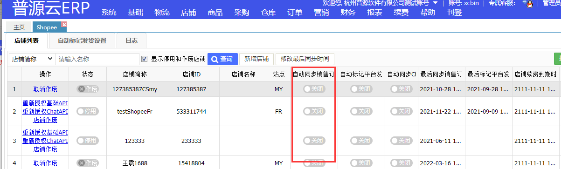Toggle 停用 status switch for store 123333

click(x=88, y=141)
